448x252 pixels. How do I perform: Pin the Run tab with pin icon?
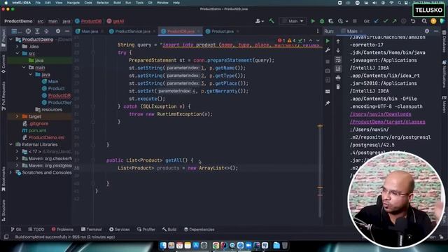click(328, 103)
